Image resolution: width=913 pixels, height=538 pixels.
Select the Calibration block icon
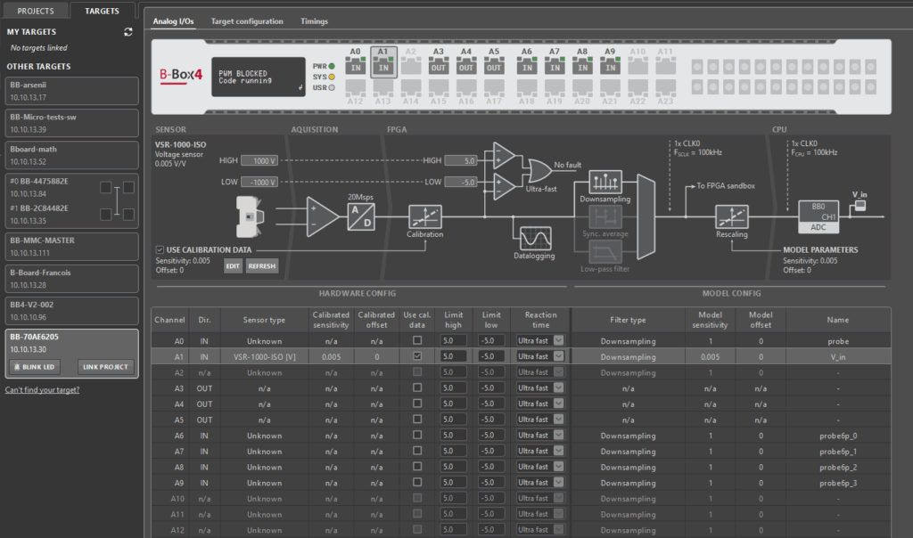(424, 216)
